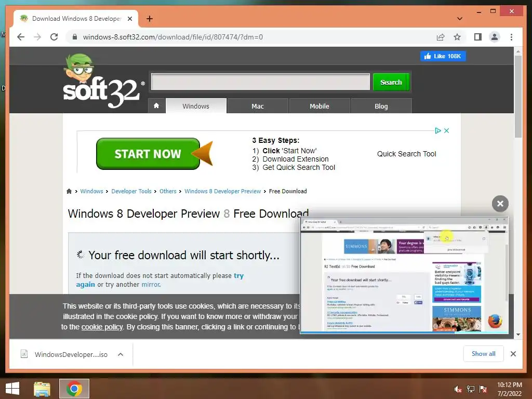The width and height of the screenshot is (532, 399).
Task: Click the 'mirror' download link
Action: click(x=150, y=284)
